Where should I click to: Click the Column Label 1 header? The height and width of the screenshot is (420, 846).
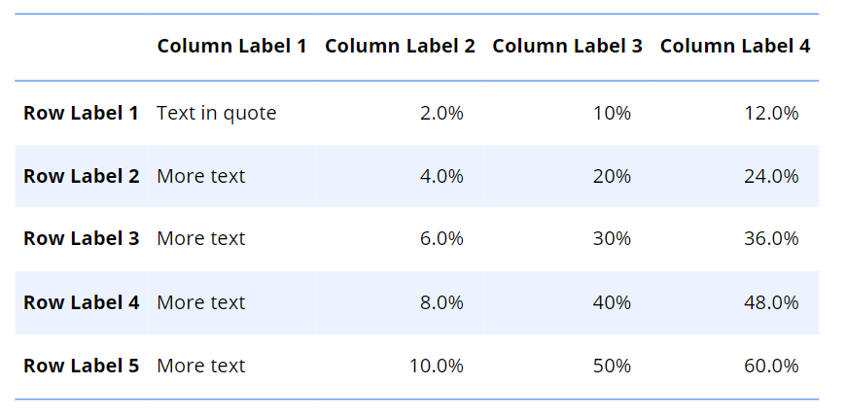231,46
